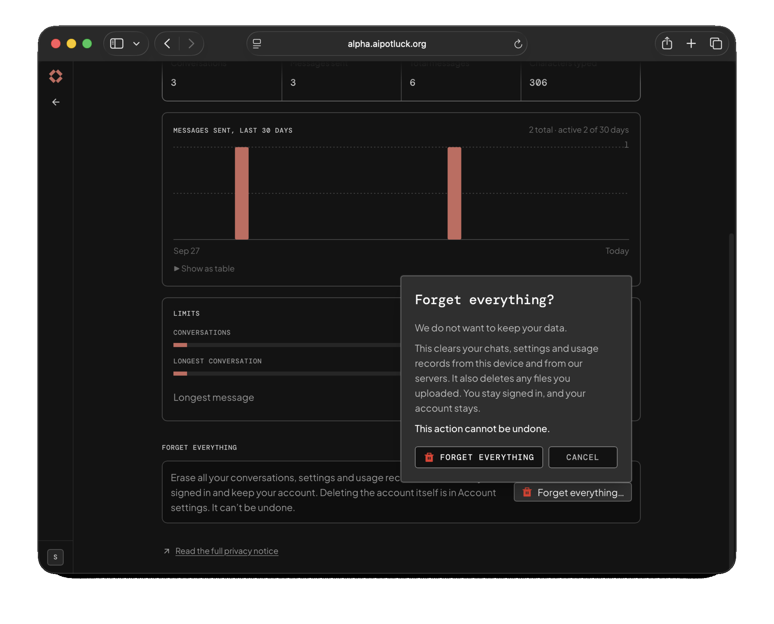The image size is (774, 624).
Task: Click the "Forget everything..." section button
Action: coord(572,493)
